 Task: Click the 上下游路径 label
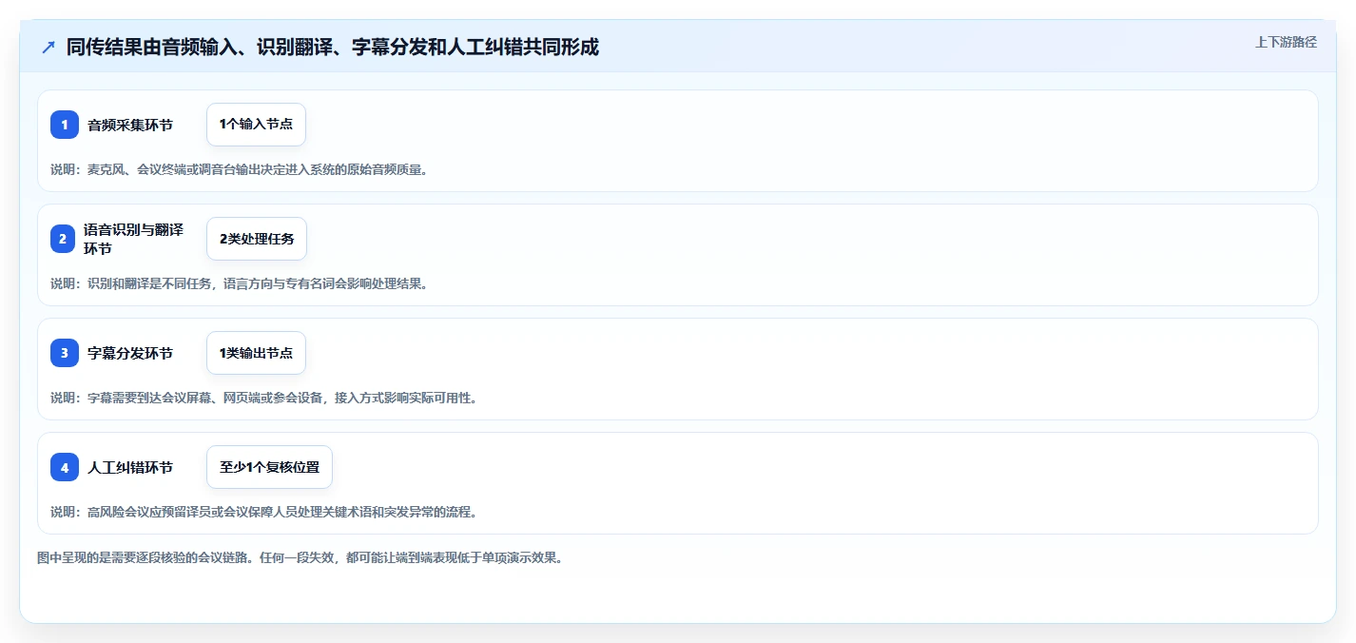tap(1286, 42)
